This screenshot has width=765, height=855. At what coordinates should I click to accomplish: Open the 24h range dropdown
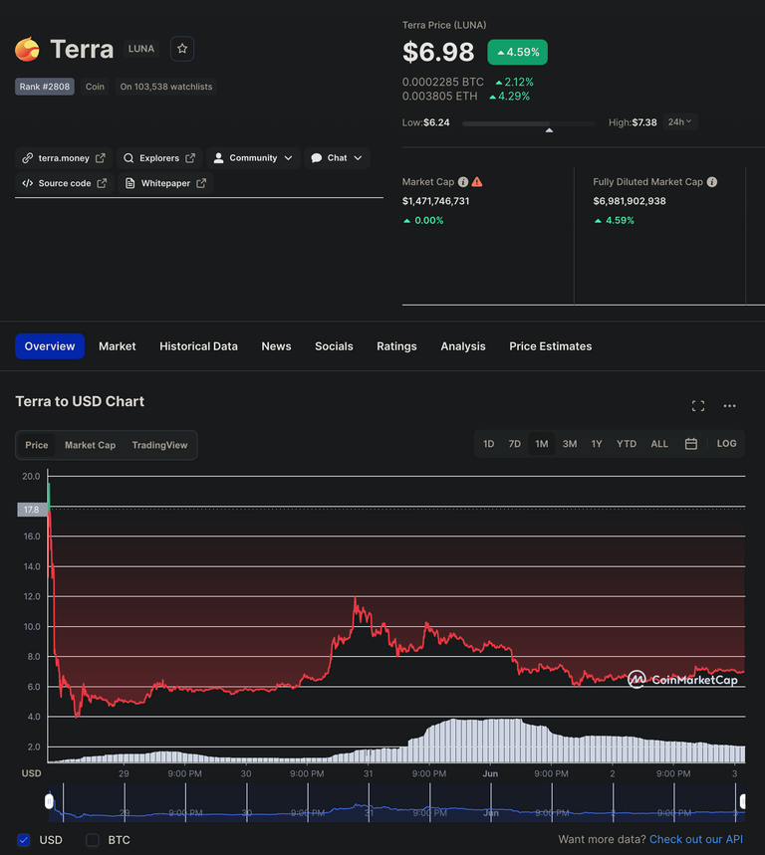point(680,122)
